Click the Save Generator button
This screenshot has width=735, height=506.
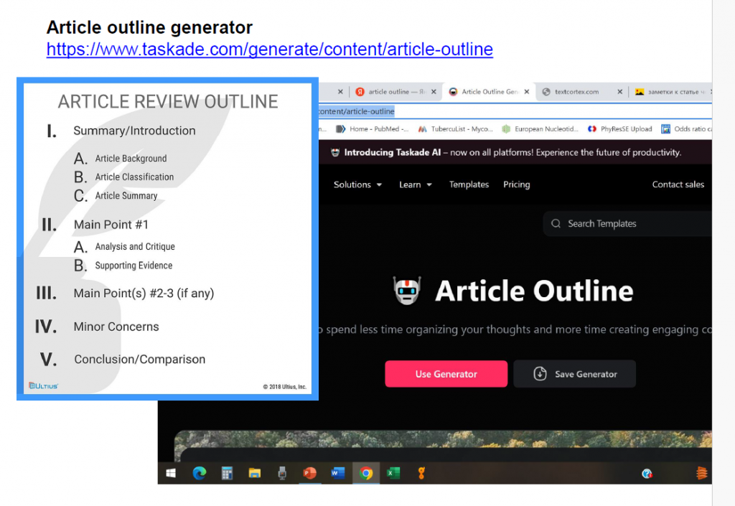click(x=574, y=374)
